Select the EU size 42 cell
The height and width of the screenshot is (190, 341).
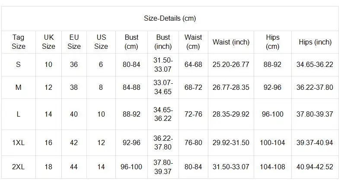click(x=74, y=142)
